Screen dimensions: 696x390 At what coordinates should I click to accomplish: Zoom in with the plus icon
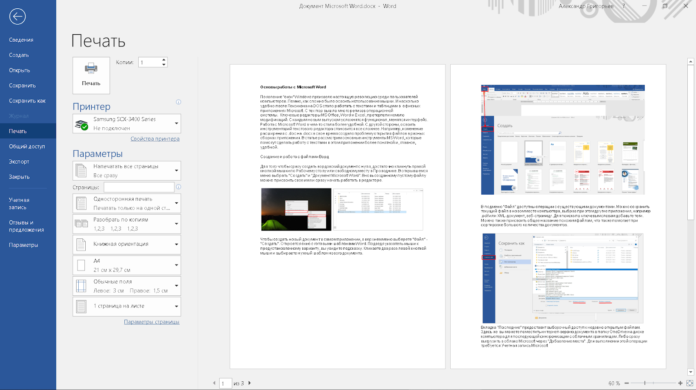tap(680, 383)
